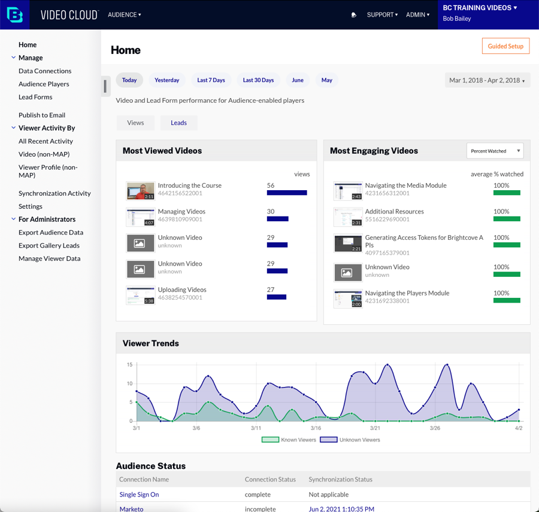The image size is (539, 512).
Task: Go to Home in the sidebar
Action: [x=28, y=45]
